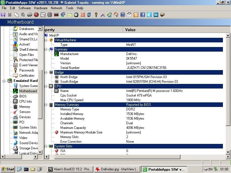Click the envelope mail toolbar icon
231x173 pixels.
coord(129,15)
